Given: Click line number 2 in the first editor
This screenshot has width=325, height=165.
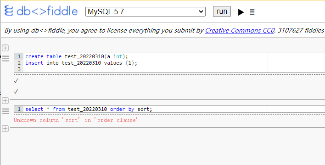Looking at the screenshot, I should 19,63.
